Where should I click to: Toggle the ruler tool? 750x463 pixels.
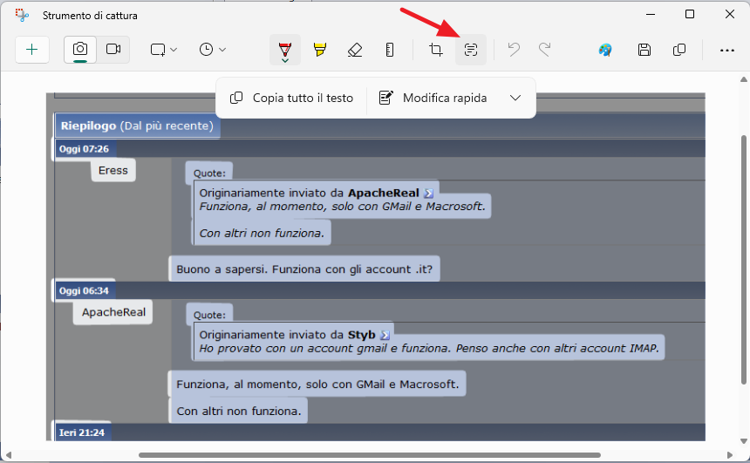(x=390, y=50)
